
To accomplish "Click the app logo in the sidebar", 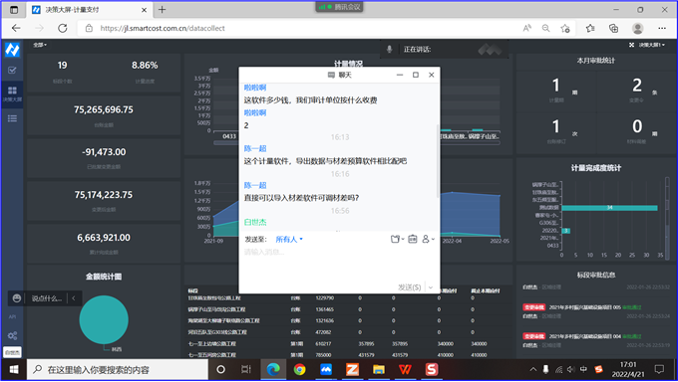I will (x=12, y=50).
